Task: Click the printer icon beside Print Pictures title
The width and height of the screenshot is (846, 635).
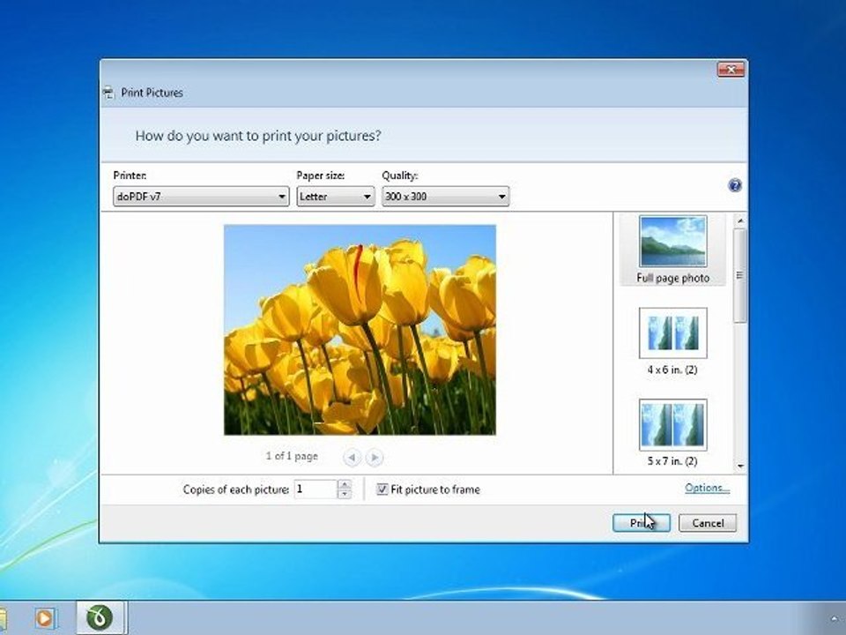Action: tap(108, 93)
